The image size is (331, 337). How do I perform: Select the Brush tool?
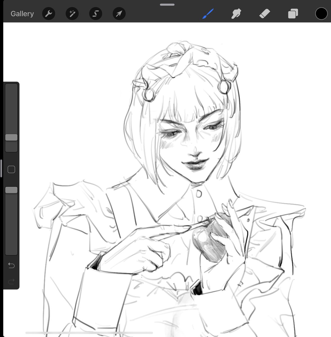(208, 13)
